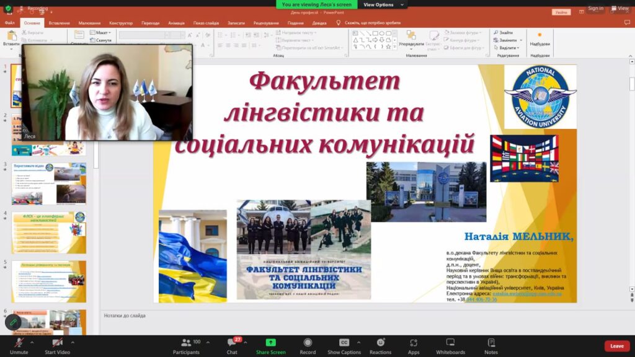The height and width of the screenshot is (357, 635).
Task: Open Notes in the meeting toolbar
Action: [x=491, y=343]
